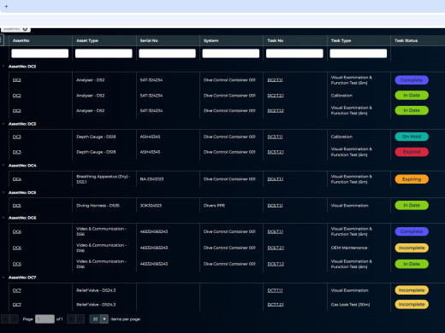Open task link DC5.T.1.1
445x333 pixels.
point(275,206)
